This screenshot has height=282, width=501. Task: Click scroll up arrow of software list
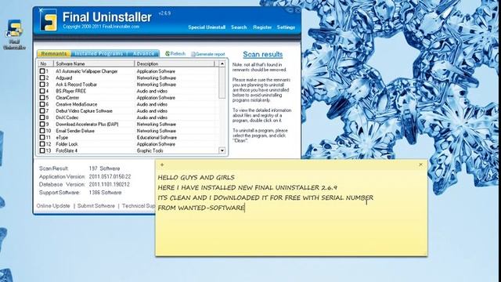(222, 63)
